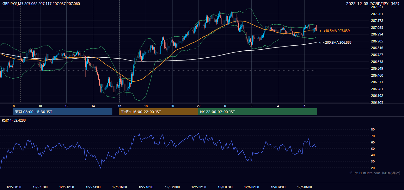
Task: Click hour label 4 under the price chart
Action: [x=278, y=106]
